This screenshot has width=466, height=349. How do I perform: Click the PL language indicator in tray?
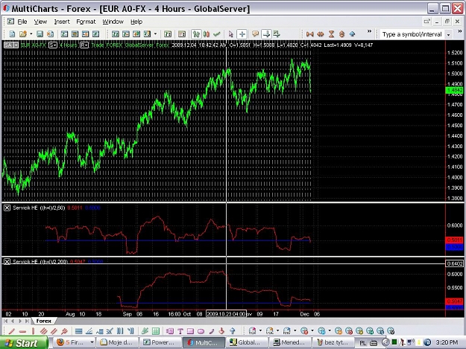point(362,343)
